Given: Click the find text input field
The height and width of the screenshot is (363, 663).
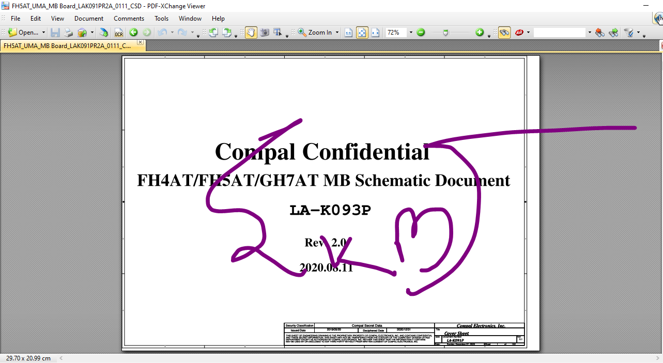Looking at the screenshot, I should tap(560, 33).
